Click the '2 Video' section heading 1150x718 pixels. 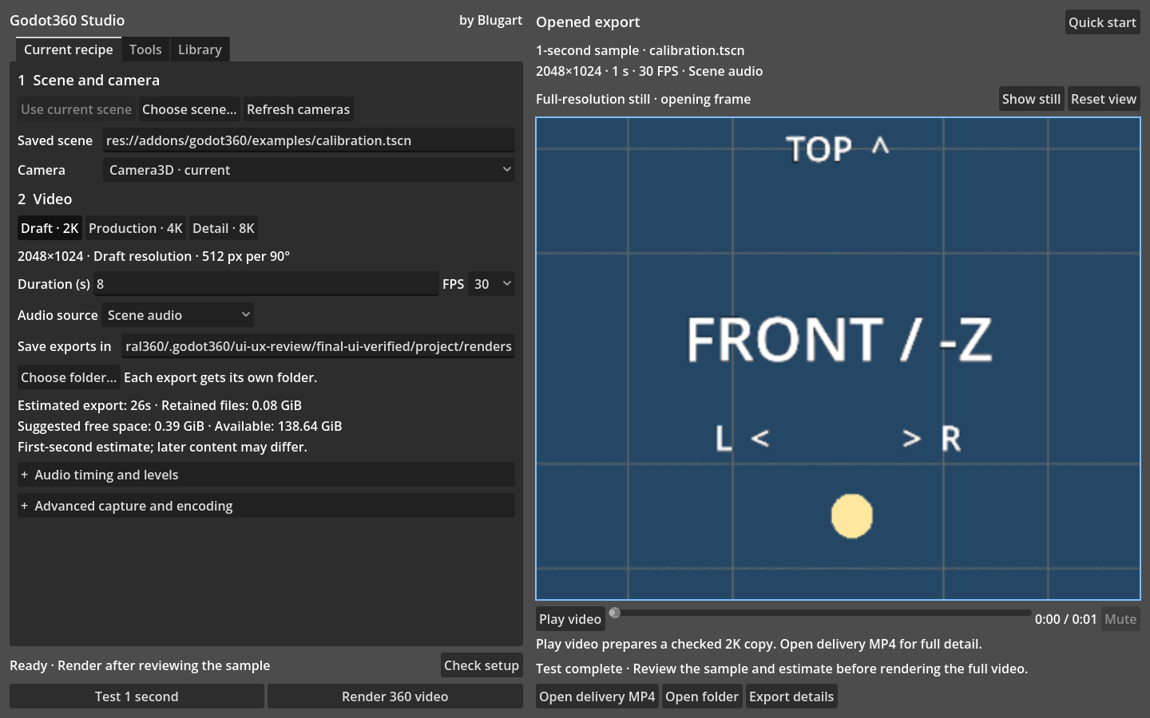click(x=45, y=199)
